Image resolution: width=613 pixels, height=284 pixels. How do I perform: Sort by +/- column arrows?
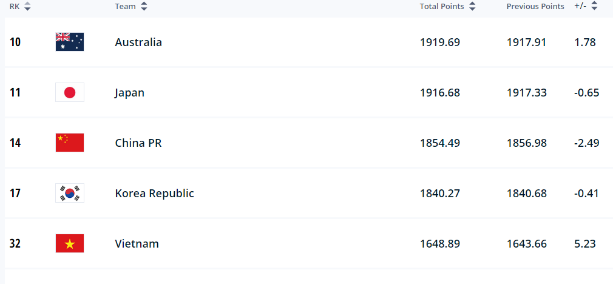coord(594,6)
